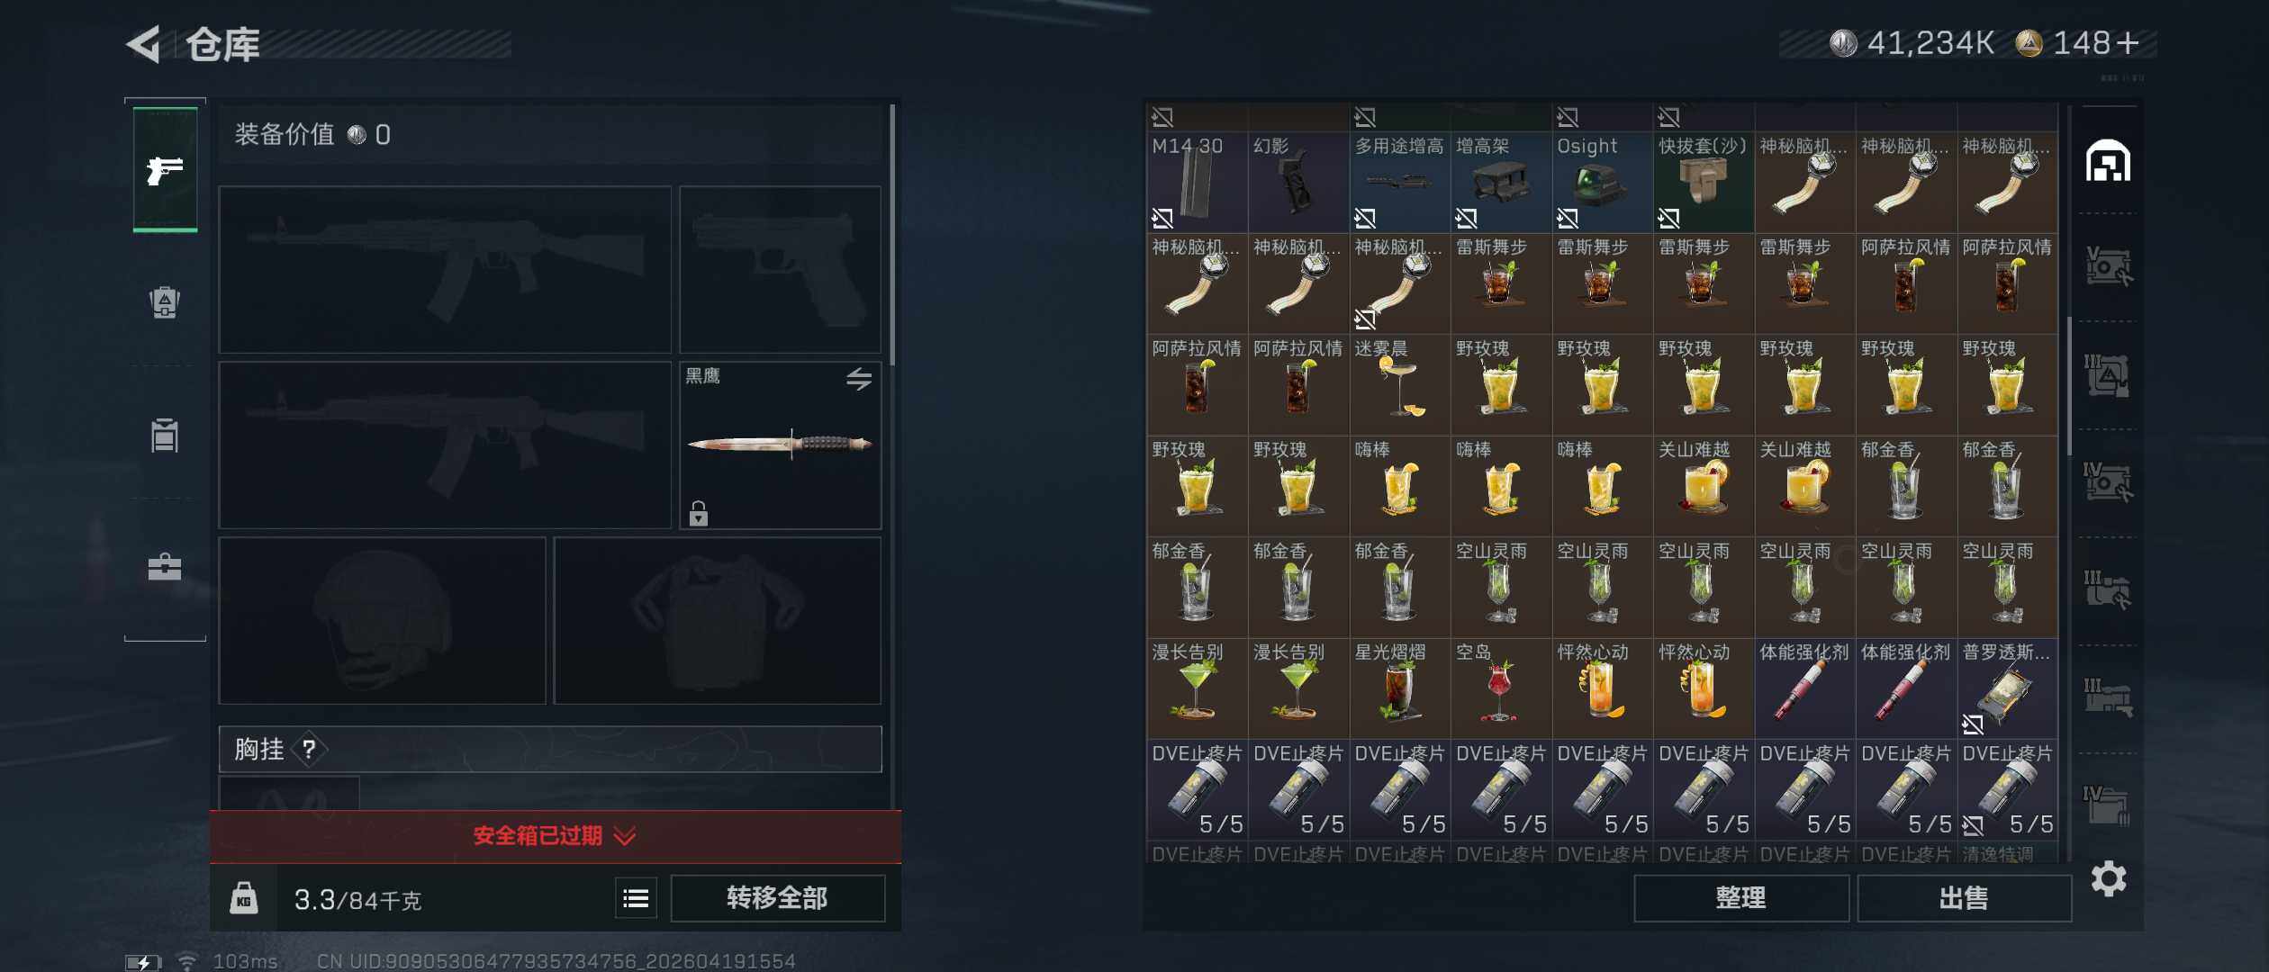Click the lock icon under knife

coord(698,514)
